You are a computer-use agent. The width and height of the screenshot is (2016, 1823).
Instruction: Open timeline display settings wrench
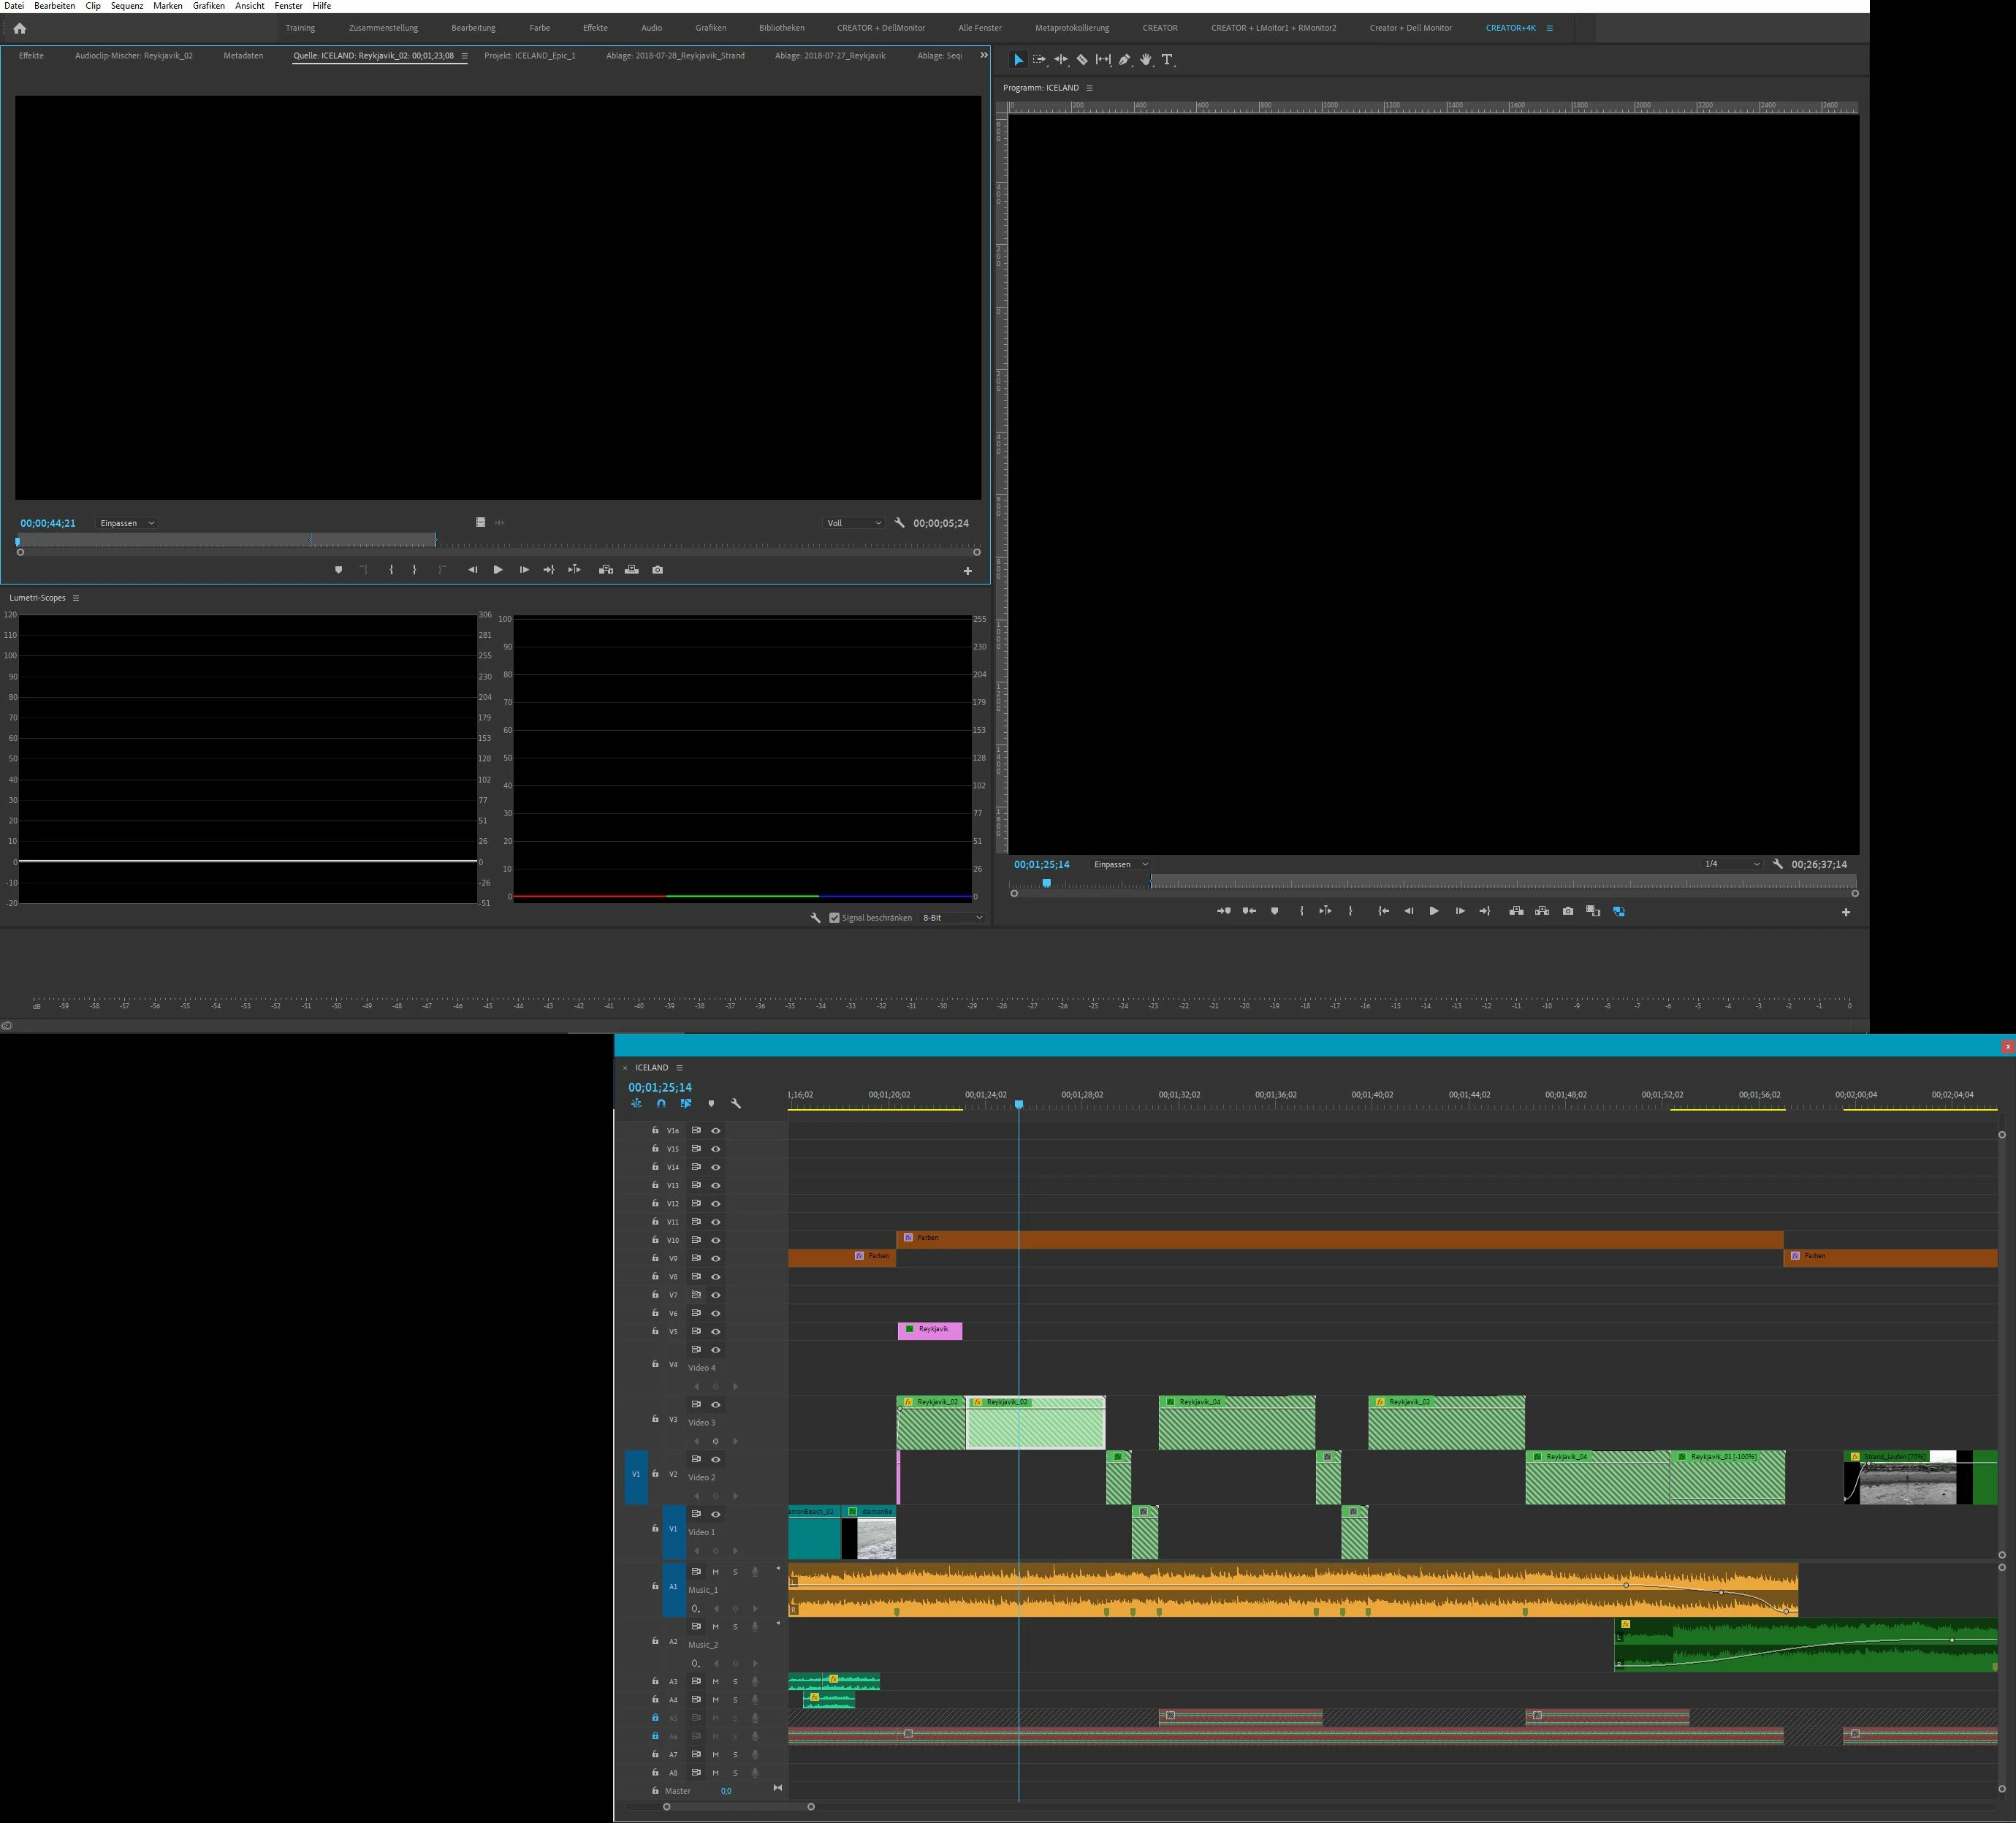point(736,1104)
